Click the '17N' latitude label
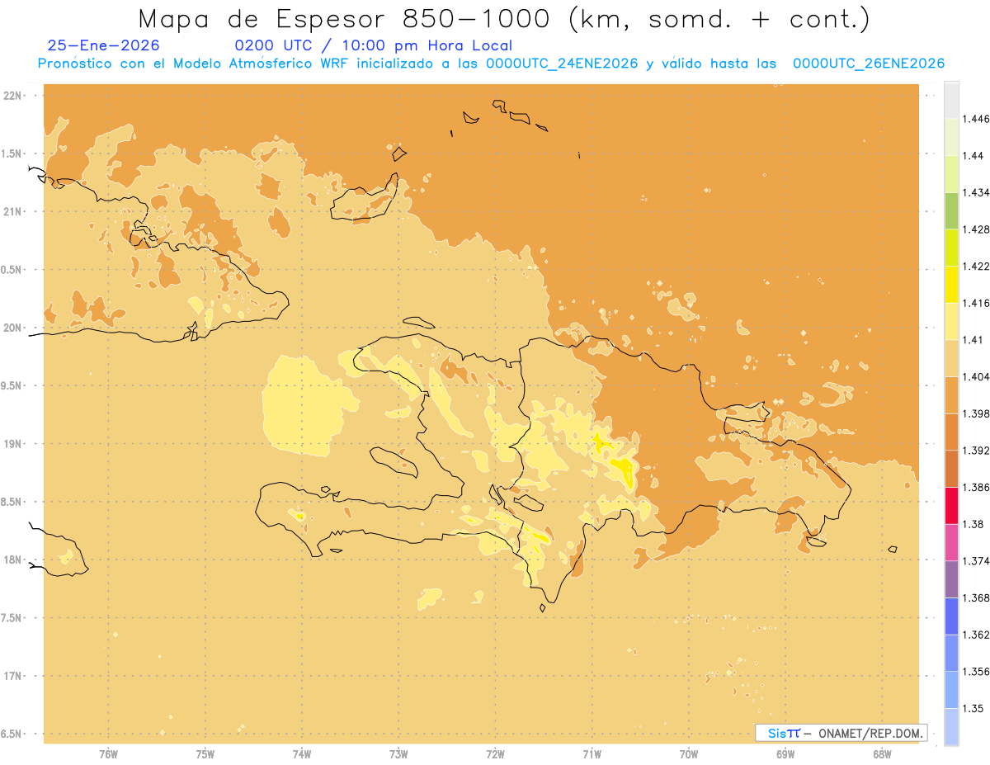The image size is (990, 765). [12, 676]
